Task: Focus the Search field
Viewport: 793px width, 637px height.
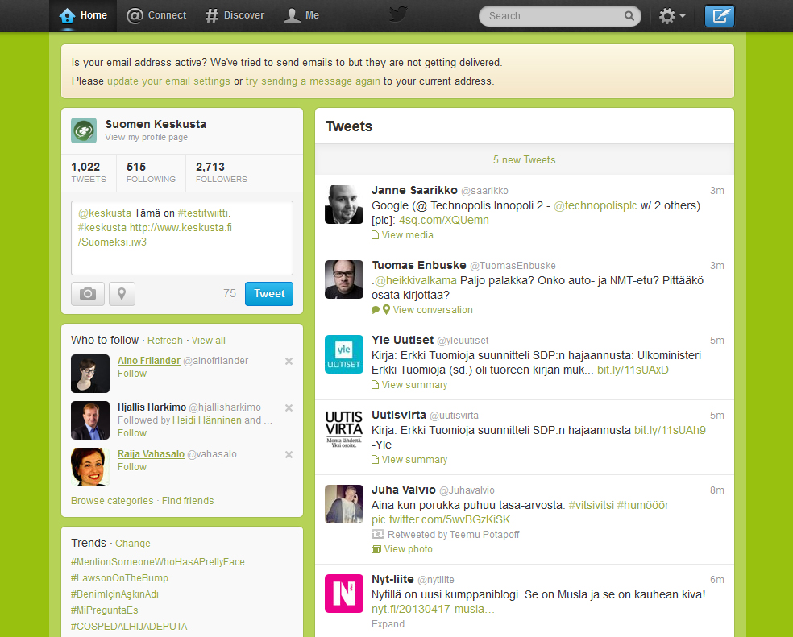Action: 560,16
